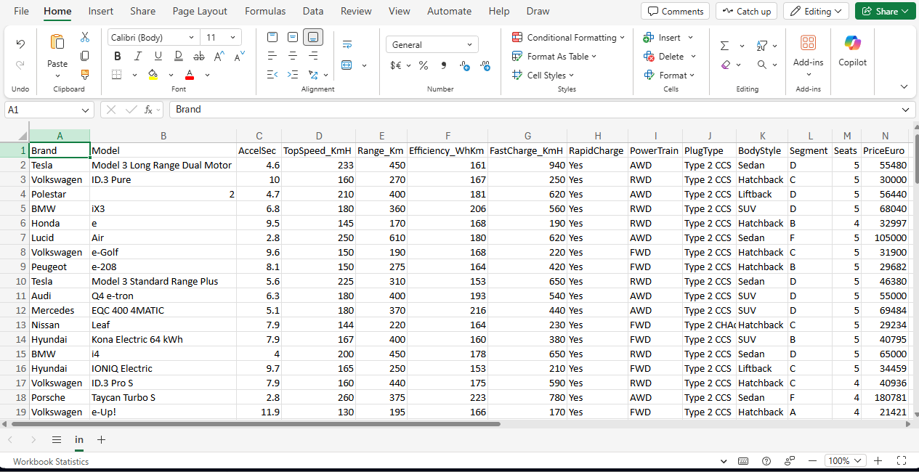Click the Percent Style icon
The image size is (919, 472).
click(x=424, y=65)
